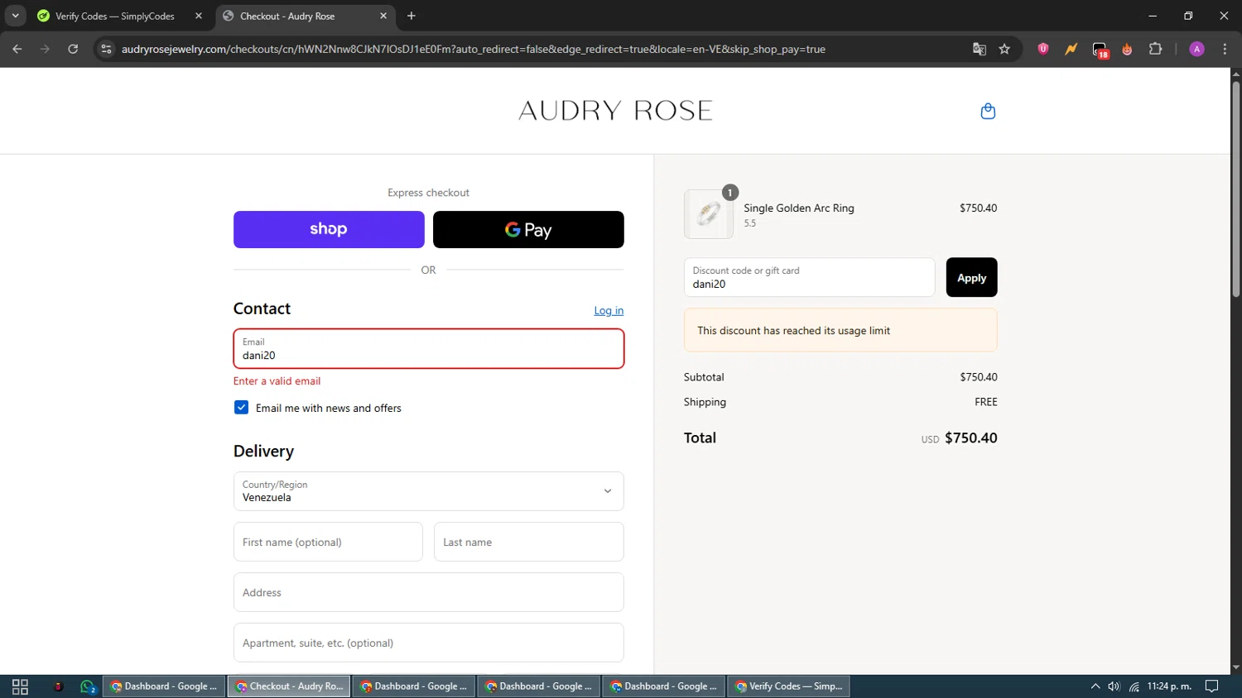Viewport: 1242px width, 698px height.
Task: Open the Chrome profile avatar
Action: [x=1196, y=49]
